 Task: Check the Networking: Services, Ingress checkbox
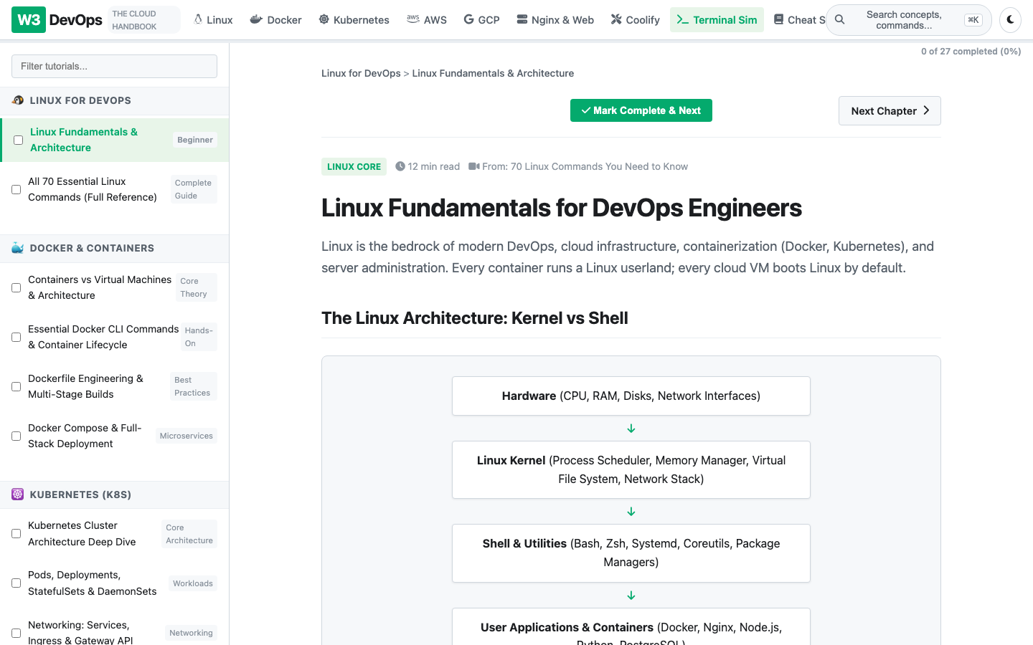pos(16,633)
